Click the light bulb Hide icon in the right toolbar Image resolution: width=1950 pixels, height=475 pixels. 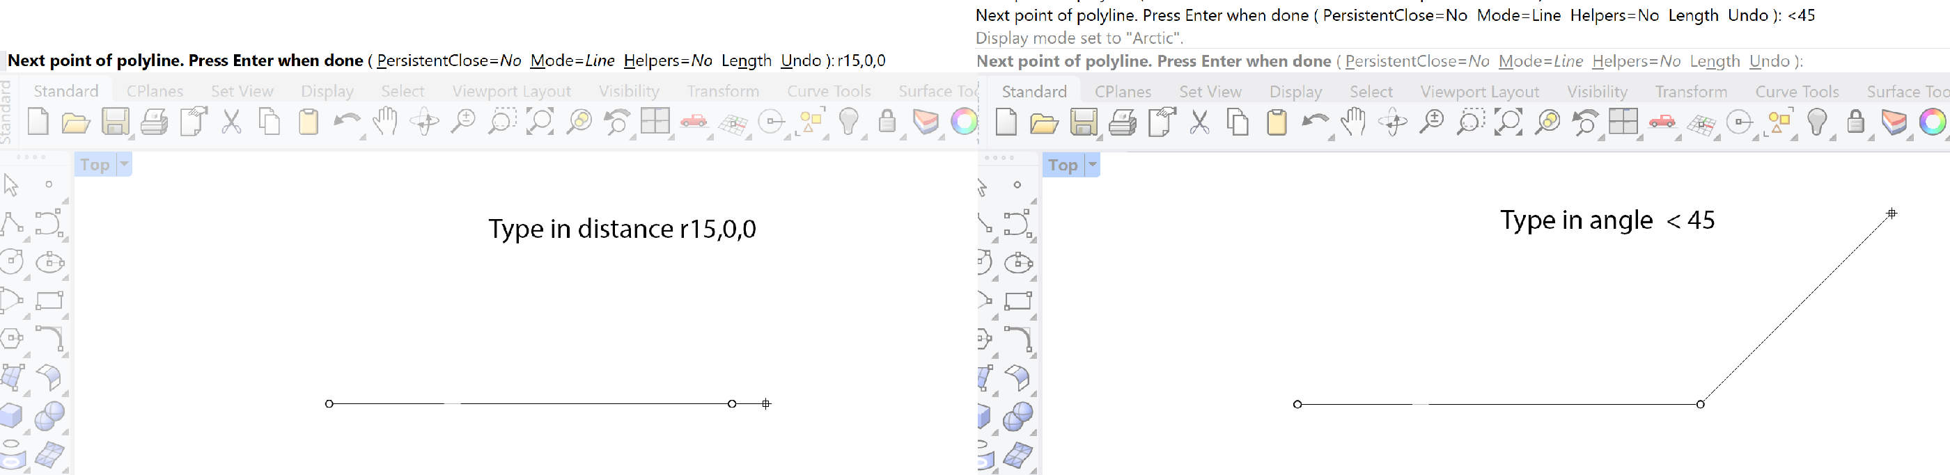pyautogui.click(x=1817, y=122)
